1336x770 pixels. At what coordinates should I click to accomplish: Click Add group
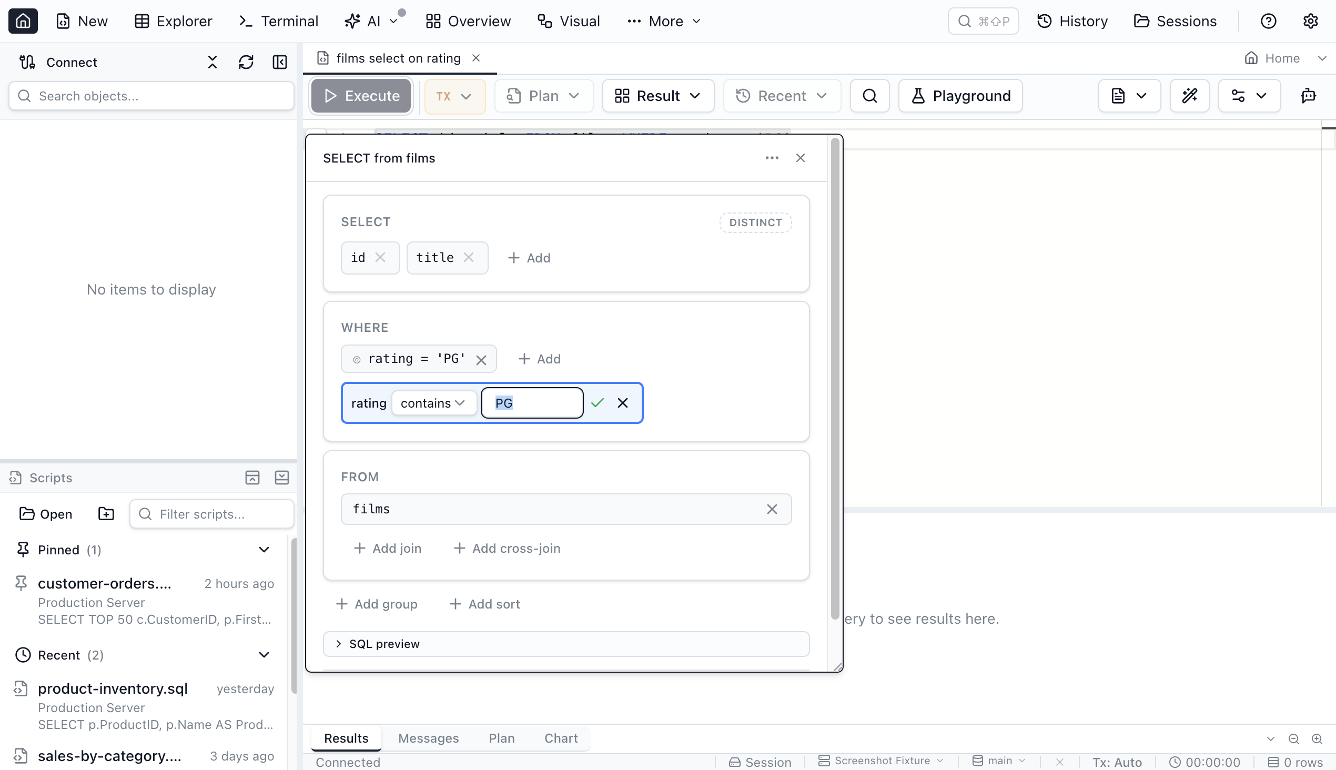(x=377, y=604)
